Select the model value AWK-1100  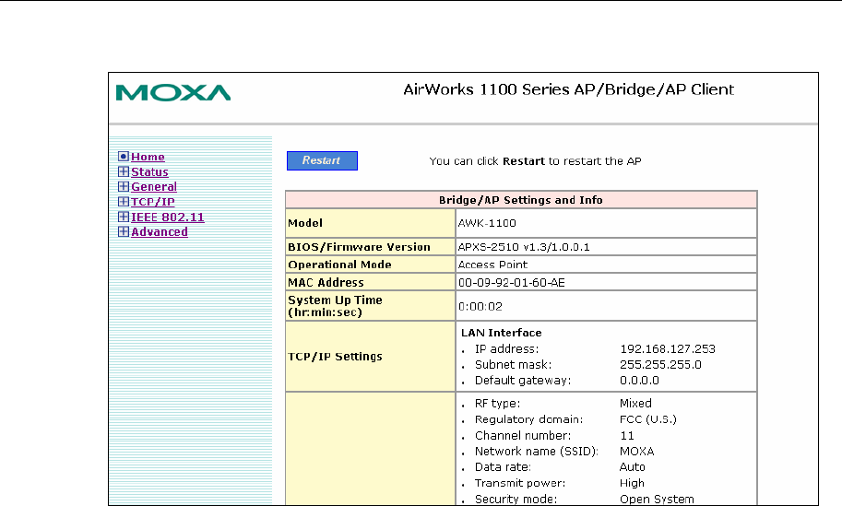click(487, 223)
